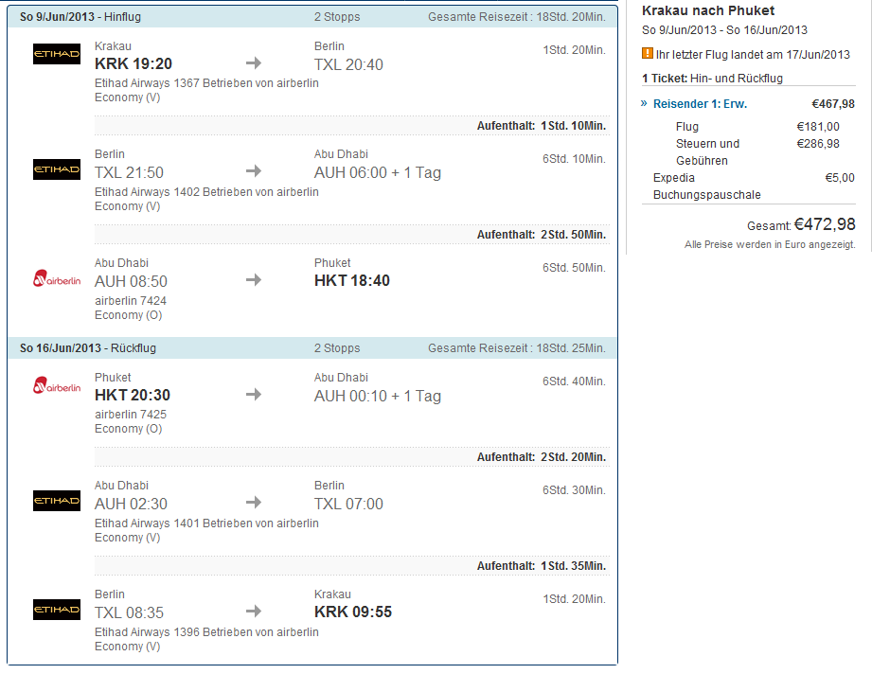Click Etihad logo on AUH 02:30 flight
This screenshot has height=674, width=872.
[x=57, y=501]
